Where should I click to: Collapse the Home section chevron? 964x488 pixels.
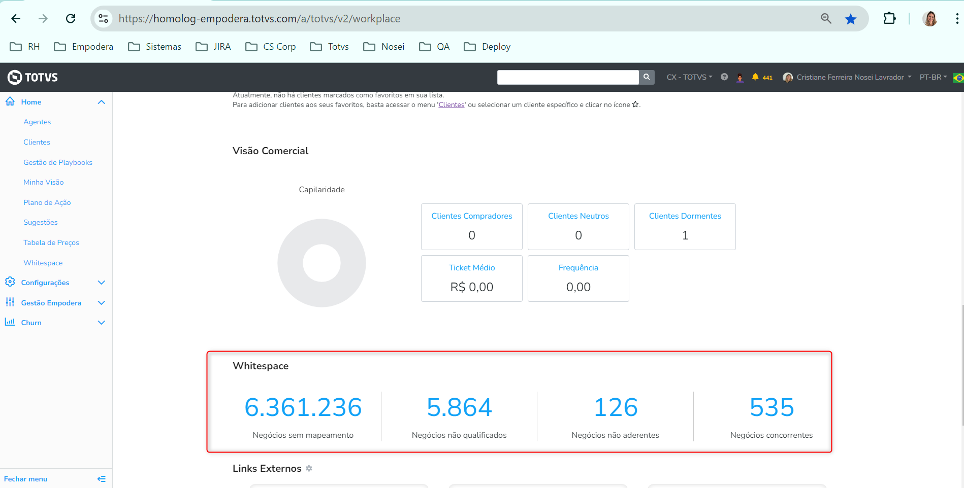pos(102,102)
